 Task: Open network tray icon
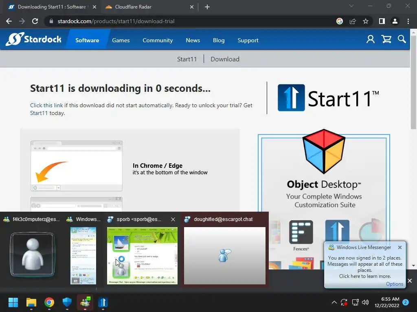click(x=355, y=302)
